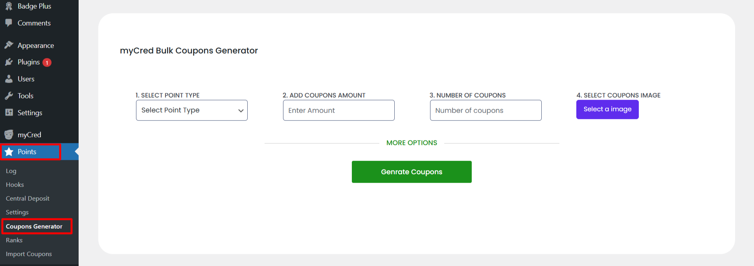Click the Number of coupons field
The height and width of the screenshot is (266, 754).
pos(486,111)
